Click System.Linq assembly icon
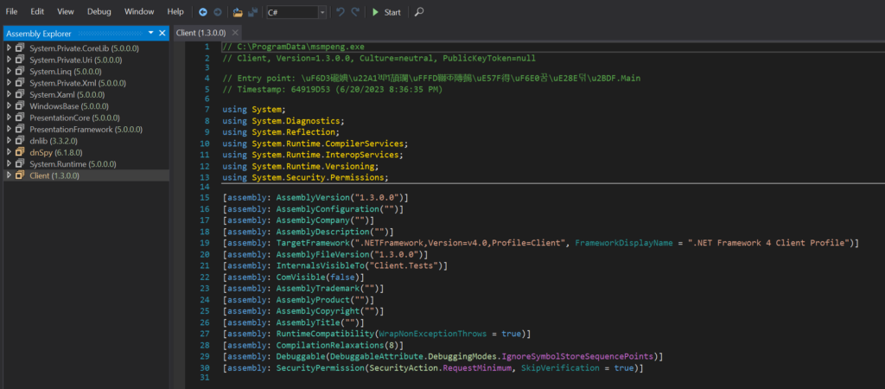 tap(21, 71)
